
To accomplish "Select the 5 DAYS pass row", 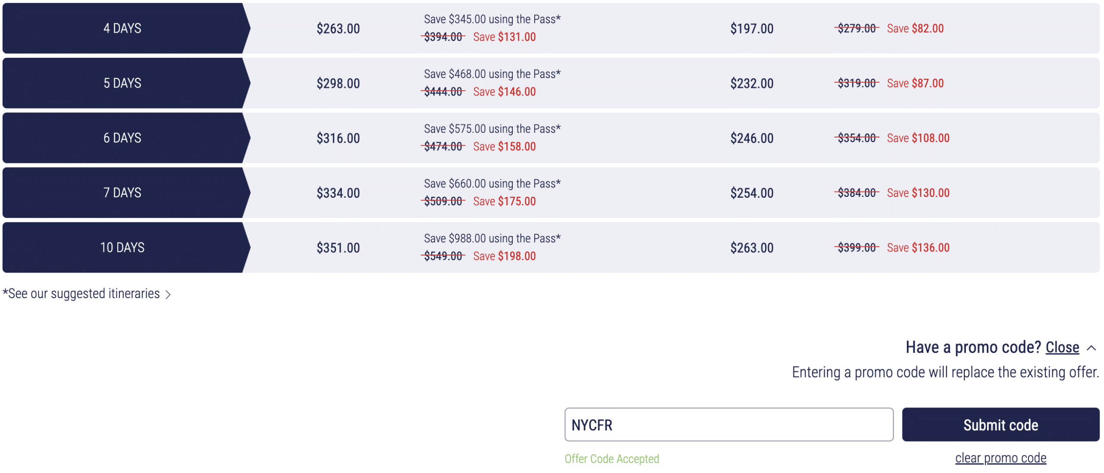I will [551, 83].
